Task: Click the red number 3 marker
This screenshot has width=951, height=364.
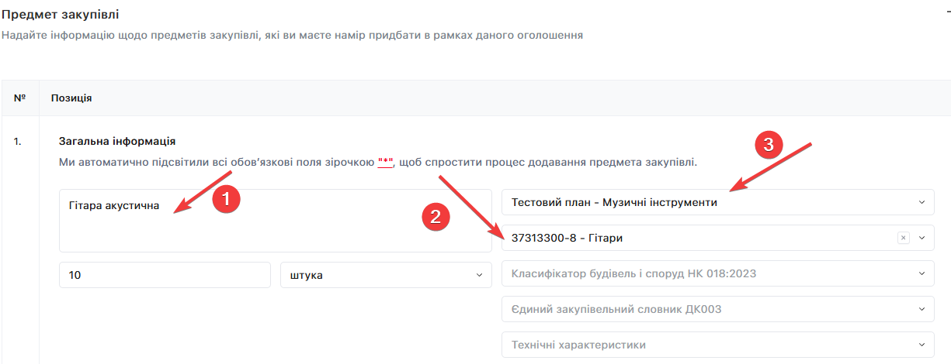Action: click(x=769, y=144)
